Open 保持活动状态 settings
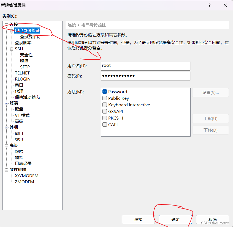Screen dimensions: 233x227 [27, 97]
